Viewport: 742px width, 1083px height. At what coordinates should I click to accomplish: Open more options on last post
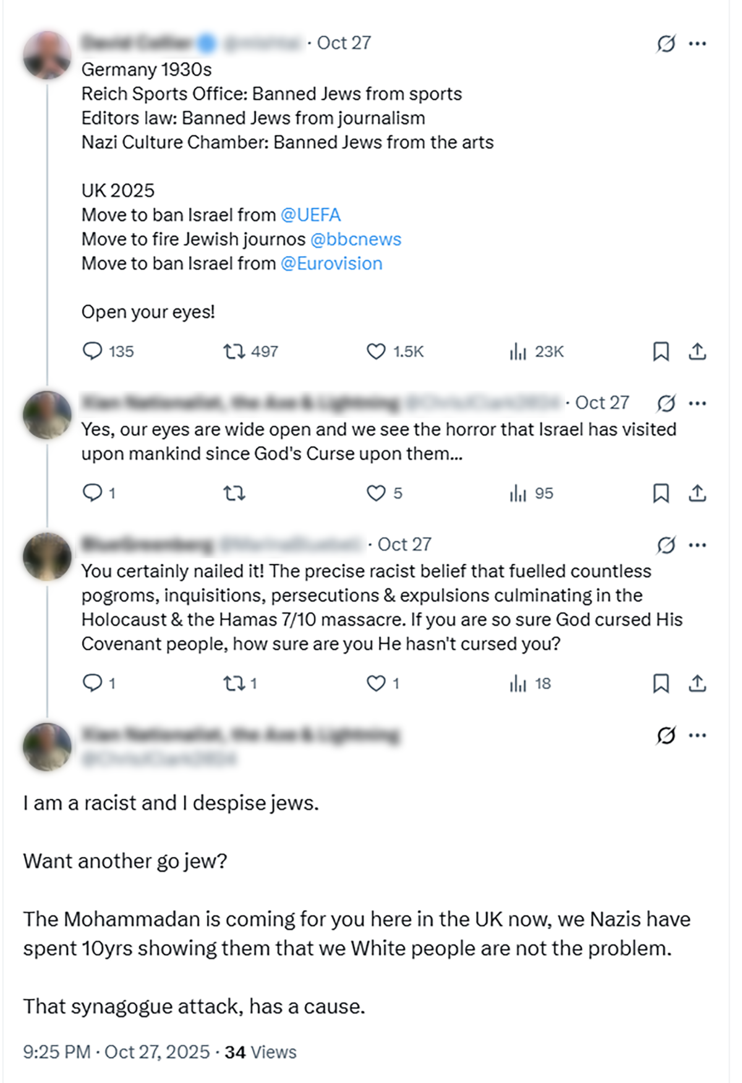697,736
